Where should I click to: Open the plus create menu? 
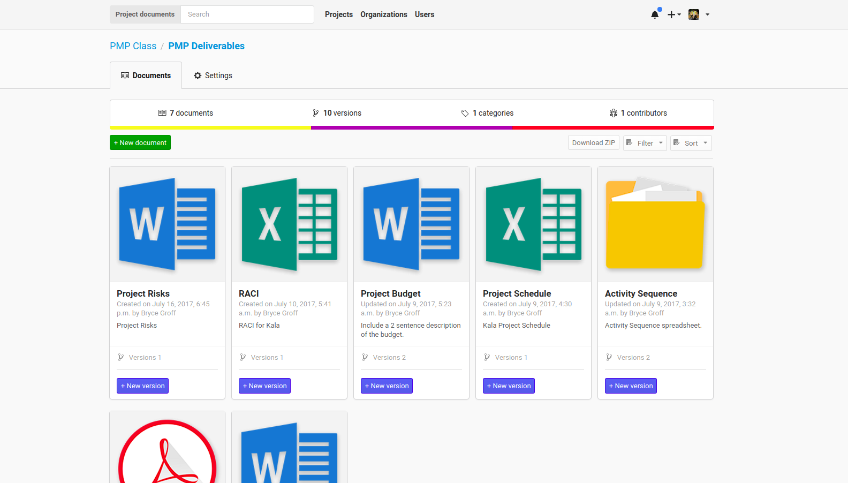tap(674, 14)
